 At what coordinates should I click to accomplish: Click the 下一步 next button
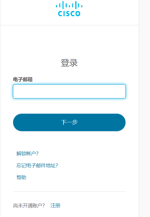pyautogui.click(x=69, y=123)
